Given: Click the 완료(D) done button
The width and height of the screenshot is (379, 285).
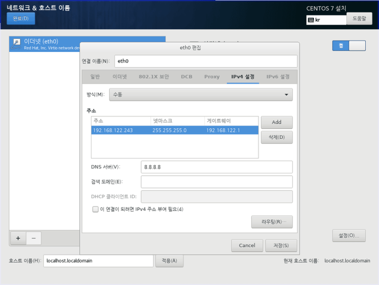Looking at the screenshot, I should pyautogui.click(x=21, y=19).
